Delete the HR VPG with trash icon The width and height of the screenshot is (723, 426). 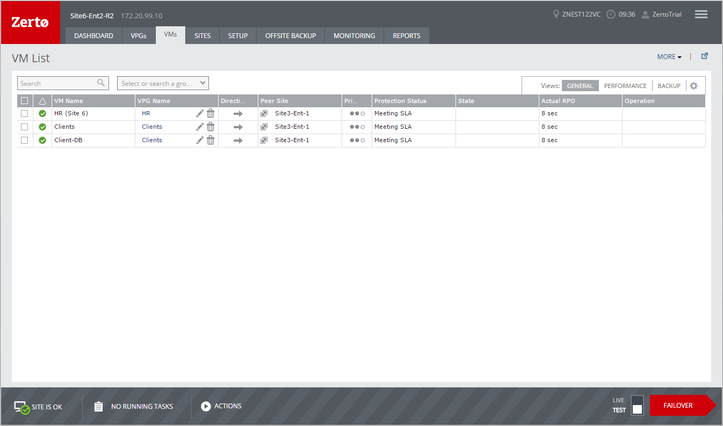point(211,113)
